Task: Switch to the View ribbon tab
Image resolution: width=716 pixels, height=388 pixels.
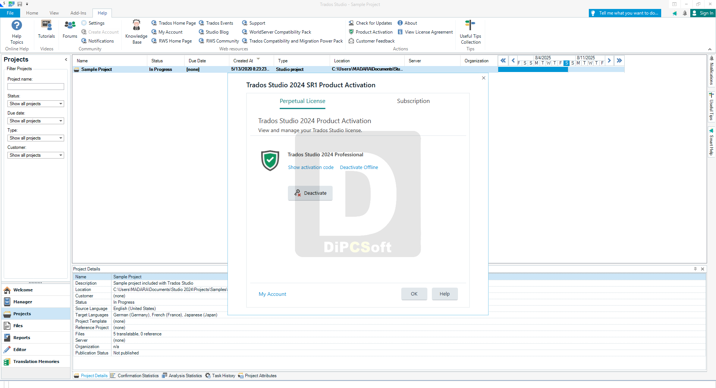Action: [x=54, y=13]
